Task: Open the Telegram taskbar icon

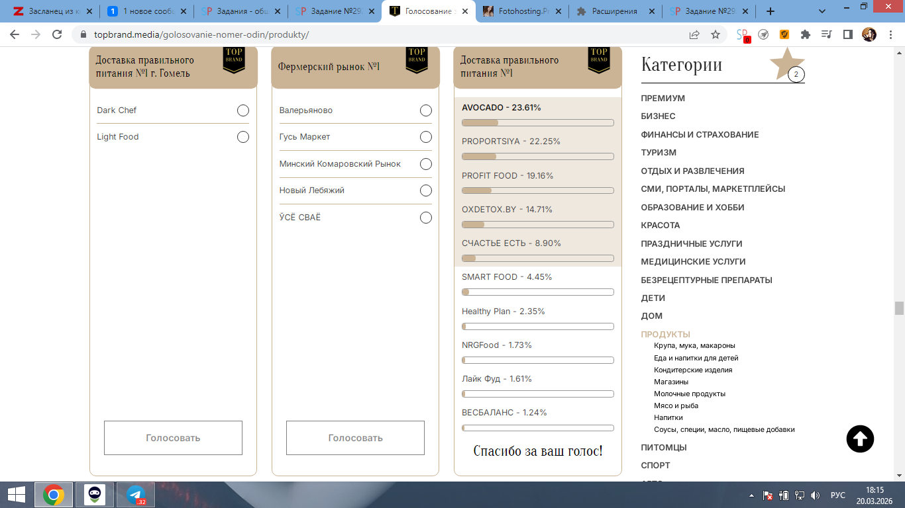Action: click(136, 495)
